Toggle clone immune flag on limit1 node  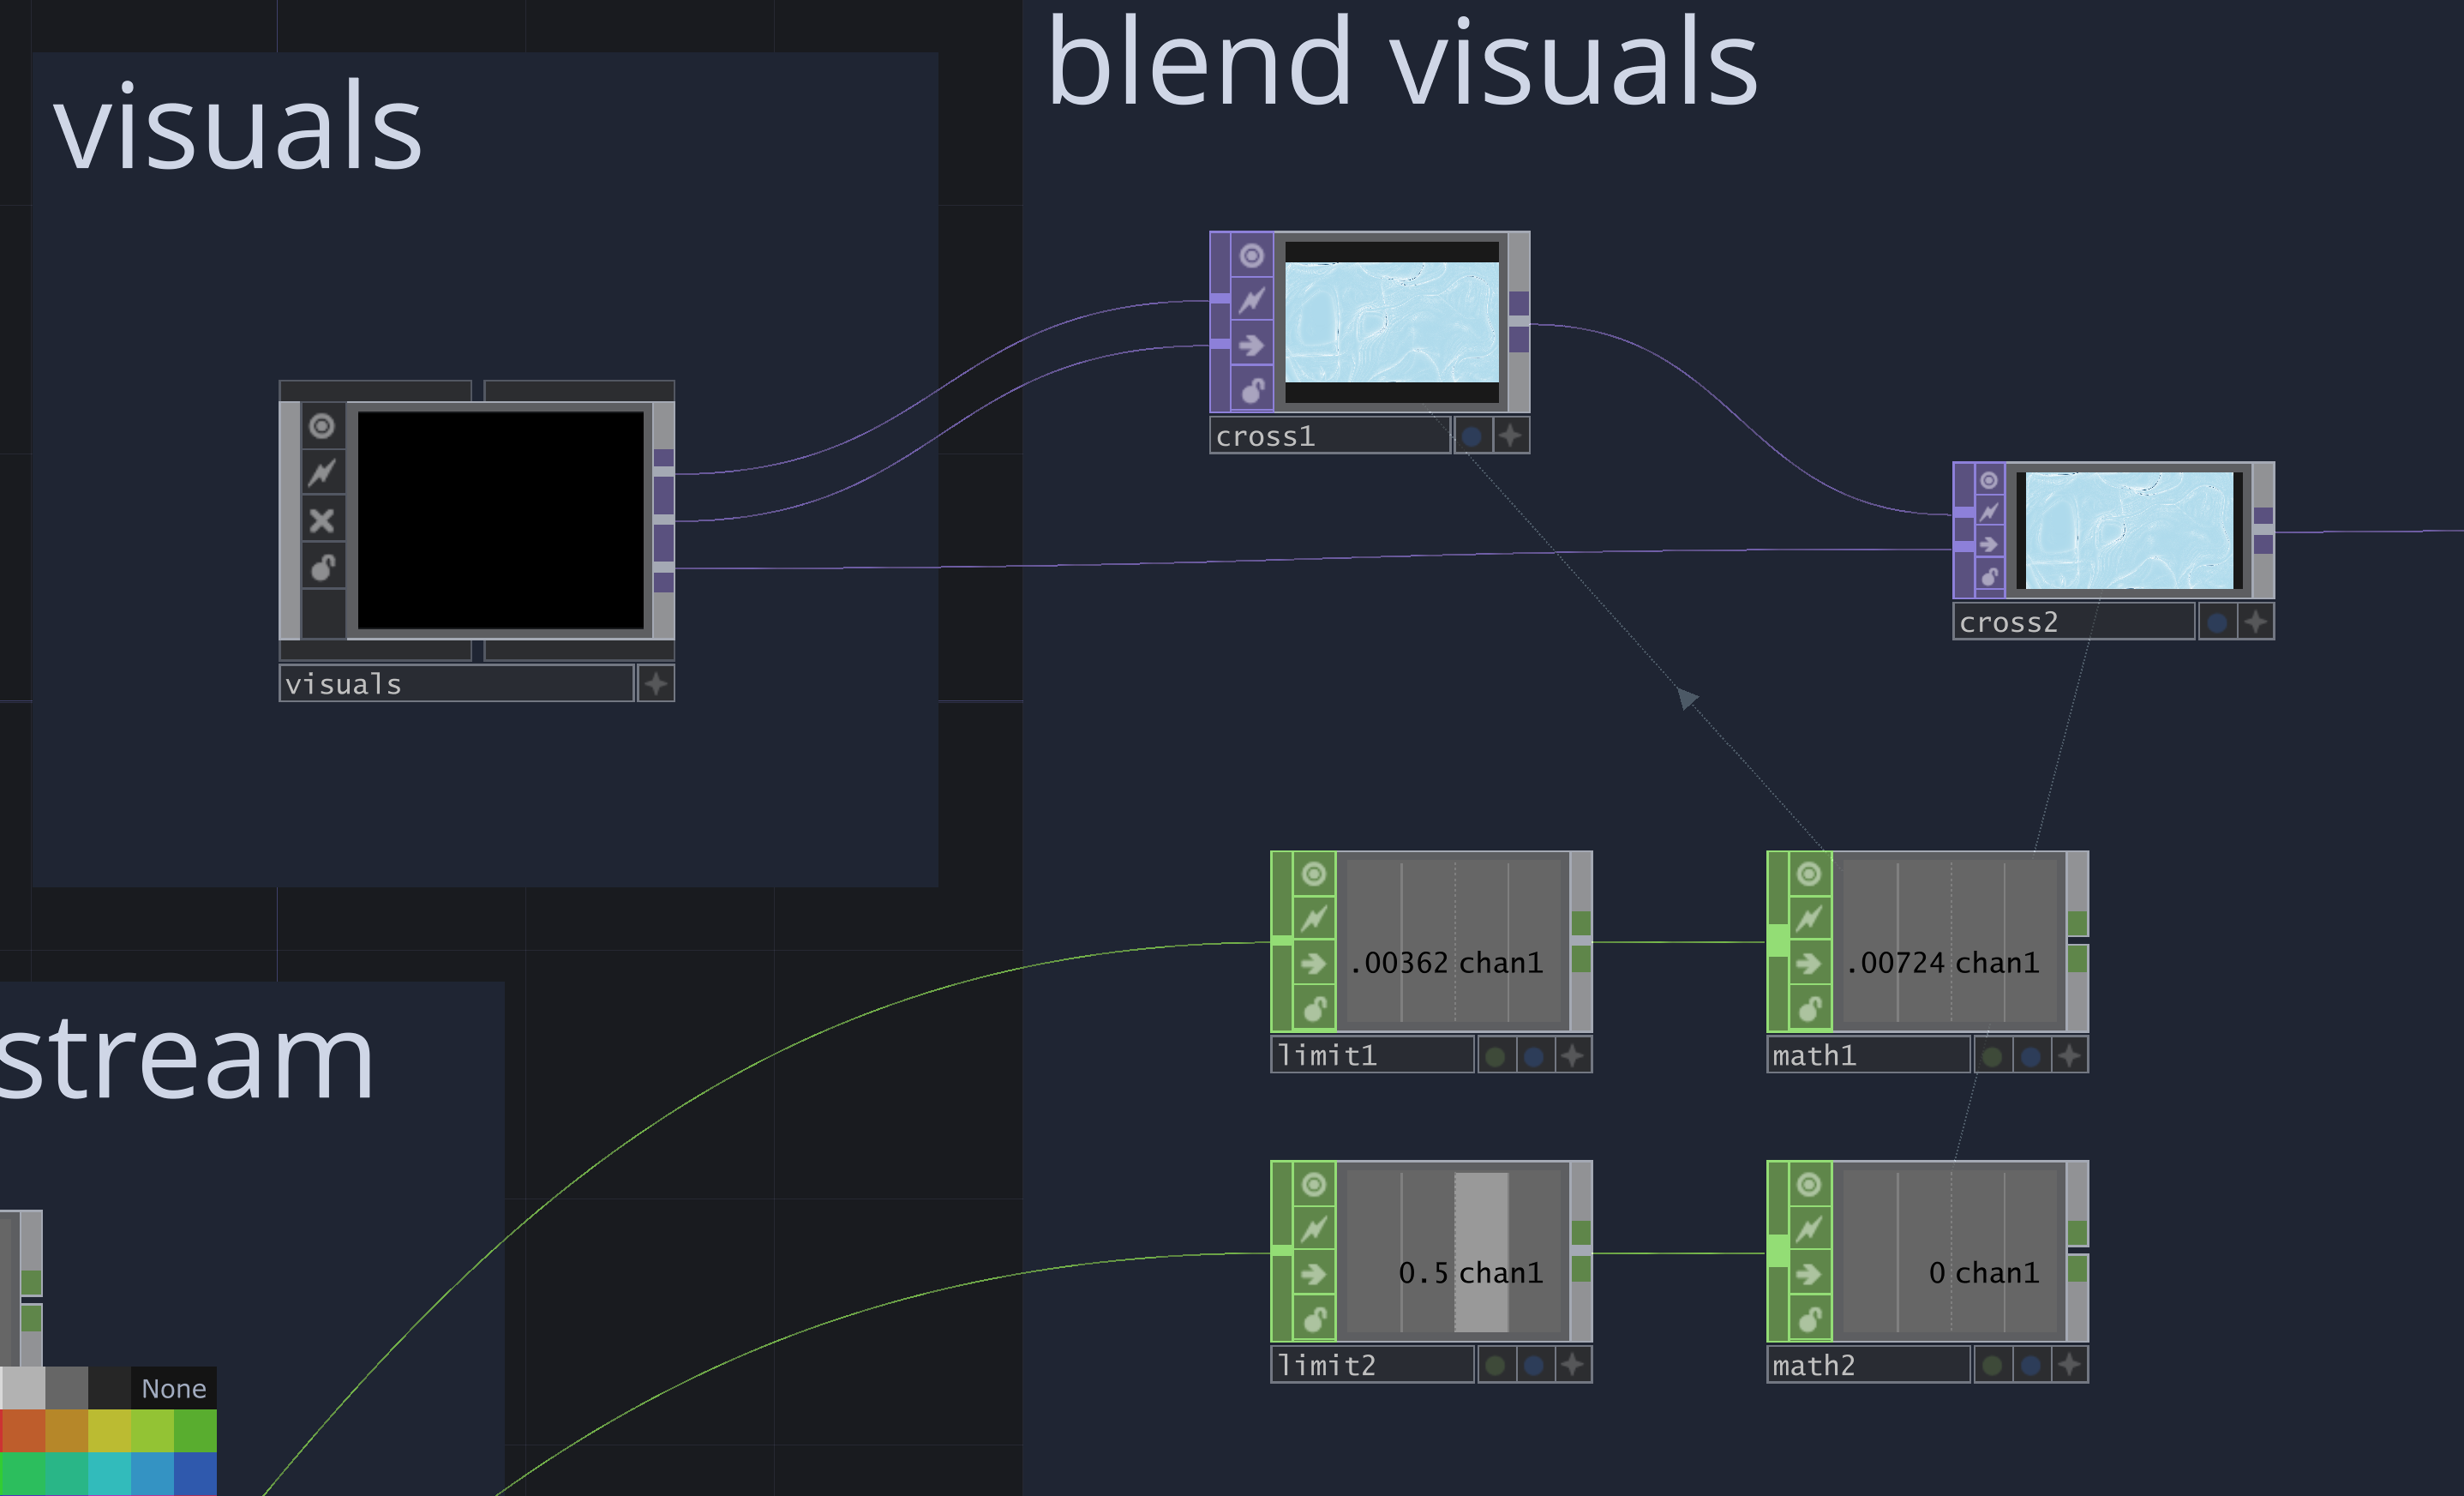pos(1314,918)
